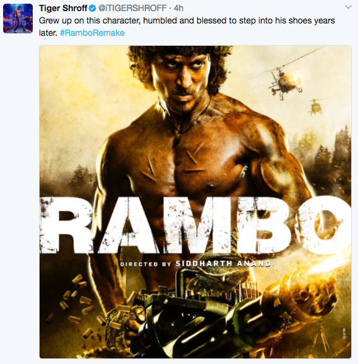The image size is (358, 364).
Task: Click the tweet text about growing up
Action: click(x=187, y=27)
